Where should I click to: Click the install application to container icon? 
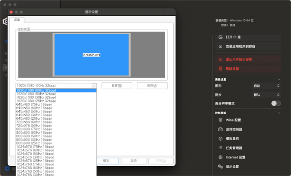[x=220, y=46]
